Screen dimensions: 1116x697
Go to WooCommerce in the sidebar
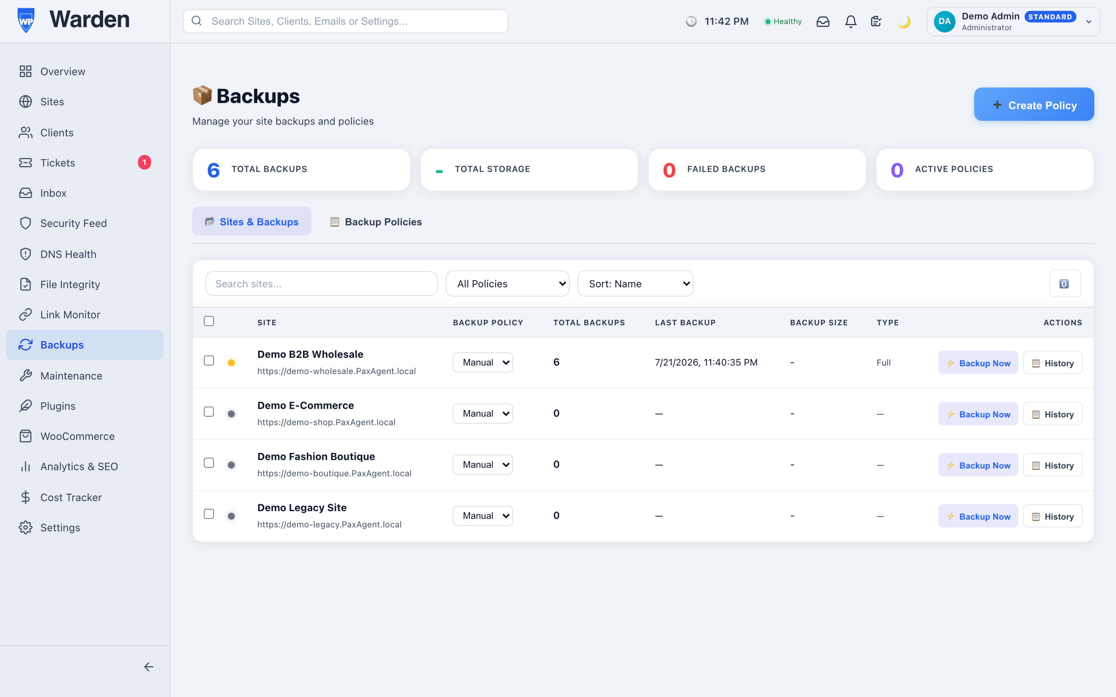(x=85, y=436)
